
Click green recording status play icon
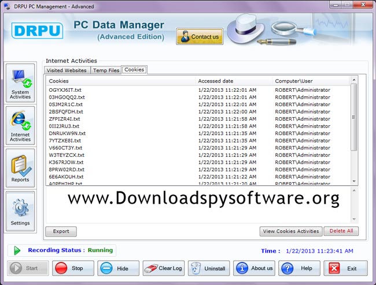pos(17,250)
